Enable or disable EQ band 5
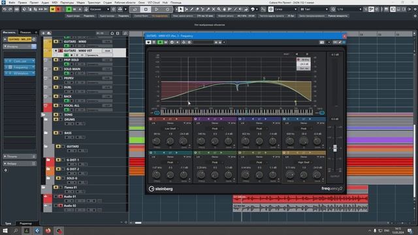 (151, 153)
